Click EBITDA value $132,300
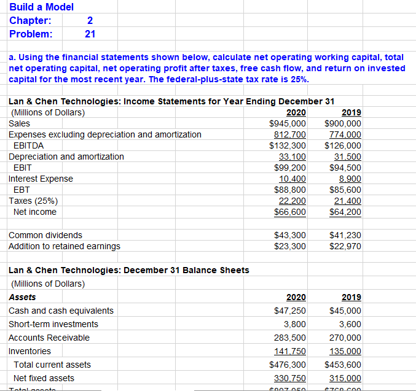This screenshot has width=416, height=391. [288, 145]
